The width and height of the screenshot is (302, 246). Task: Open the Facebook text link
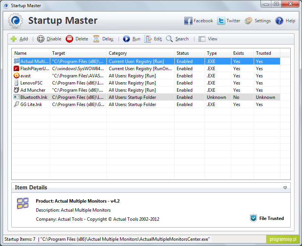(203, 21)
